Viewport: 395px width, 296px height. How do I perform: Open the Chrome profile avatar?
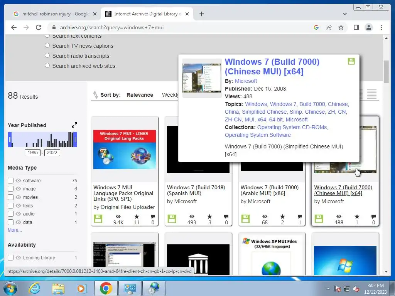pos(368,27)
